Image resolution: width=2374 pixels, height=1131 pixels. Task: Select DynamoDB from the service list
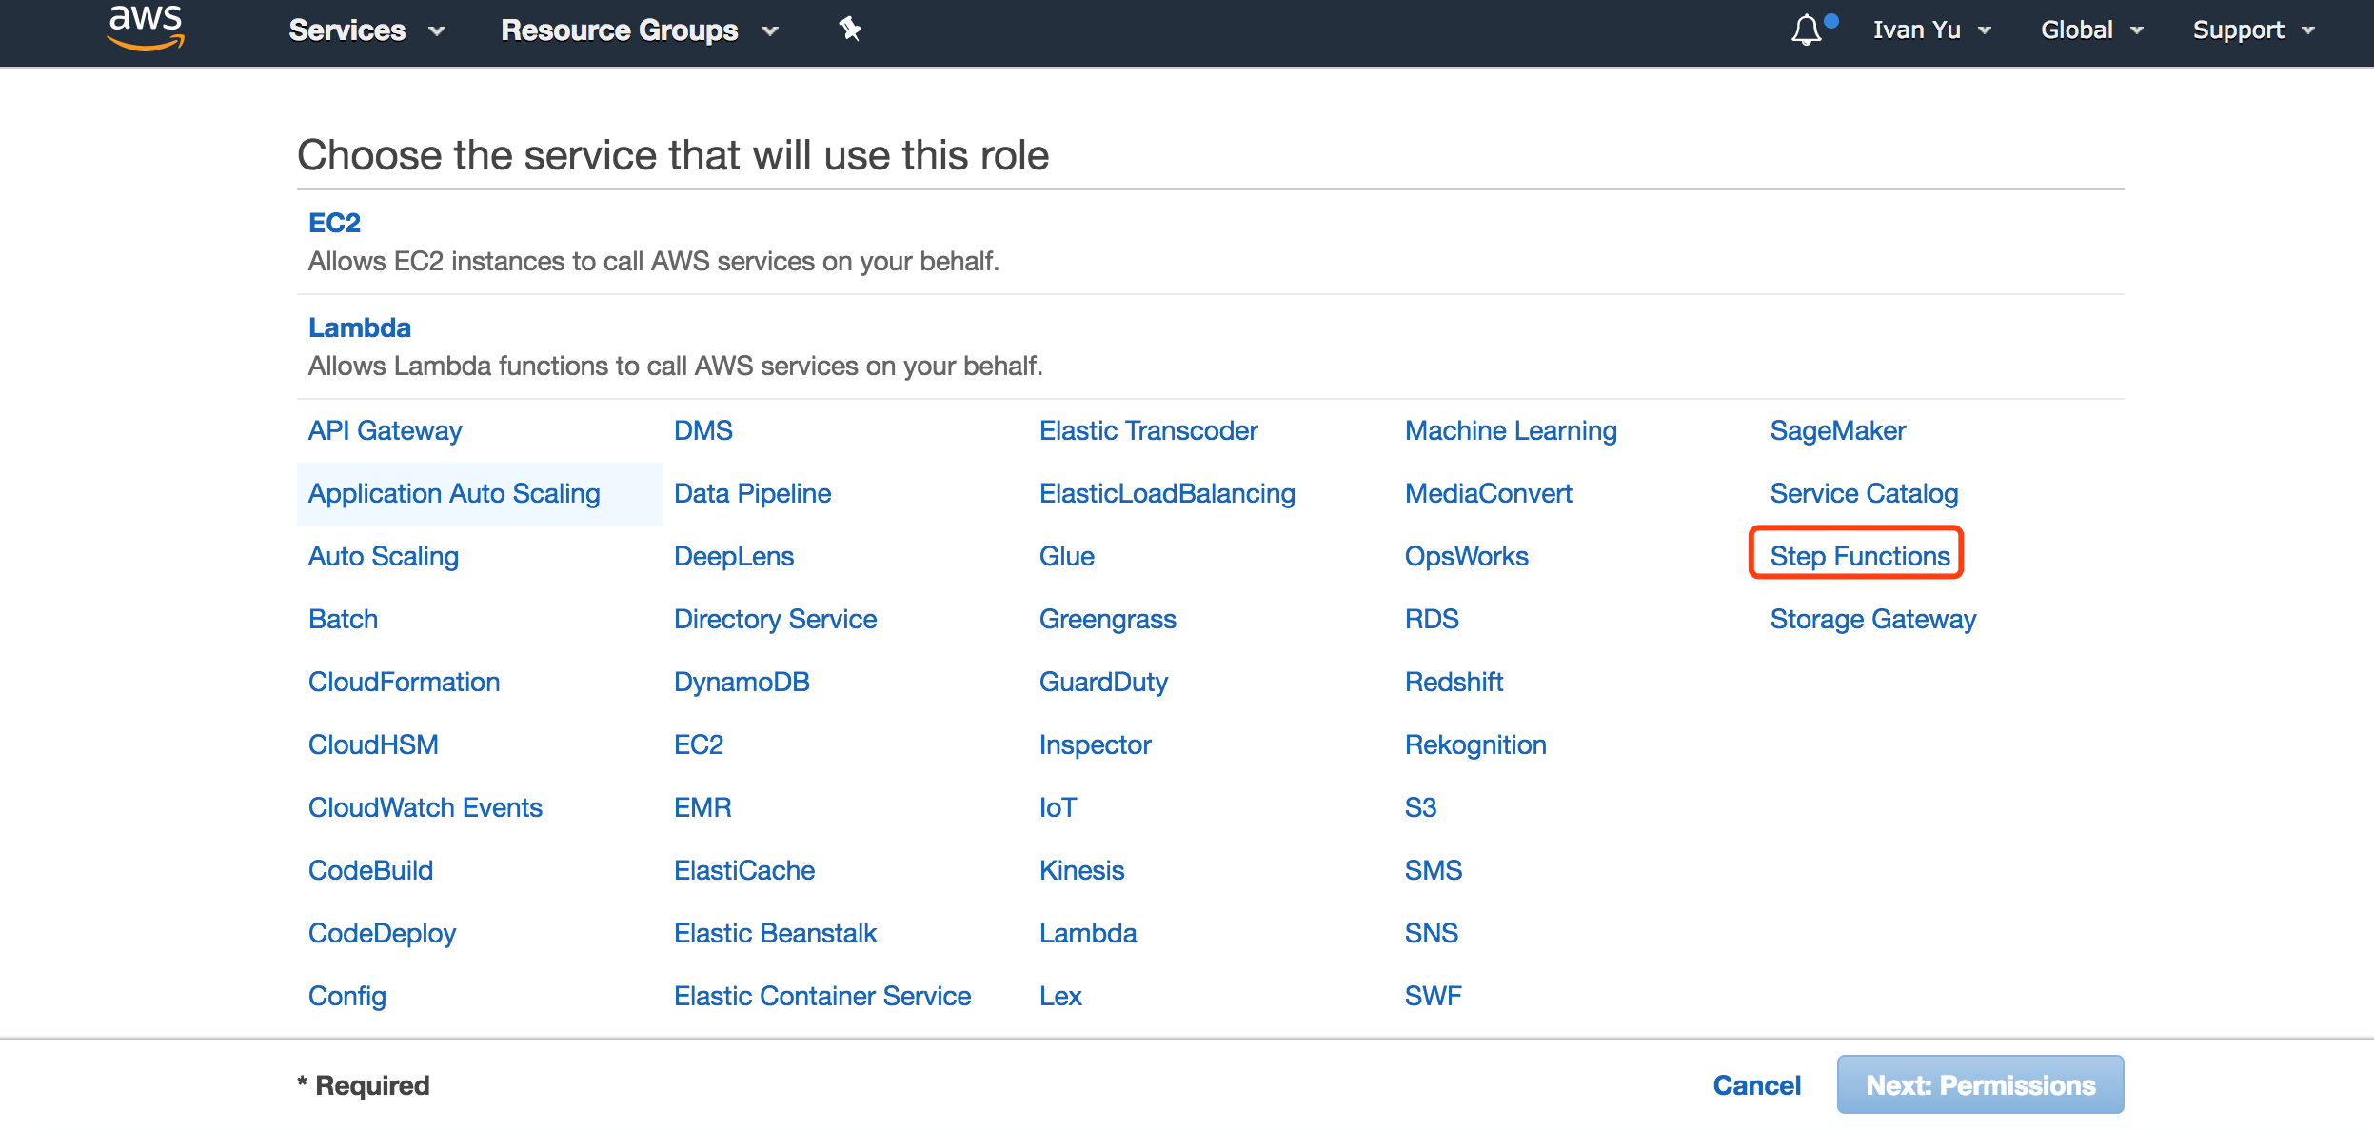pyautogui.click(x=741, y=682)
